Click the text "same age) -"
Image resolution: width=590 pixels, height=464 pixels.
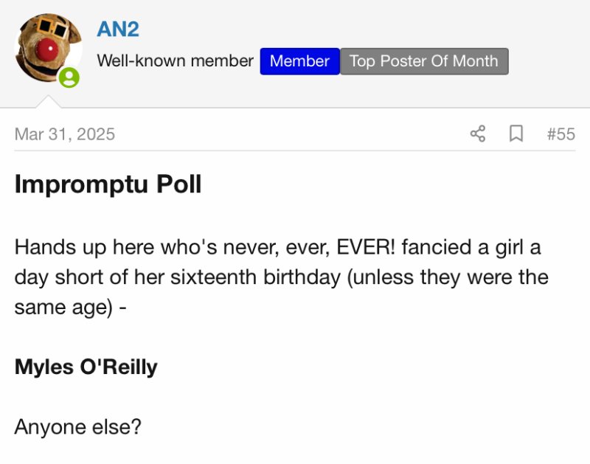70,307
